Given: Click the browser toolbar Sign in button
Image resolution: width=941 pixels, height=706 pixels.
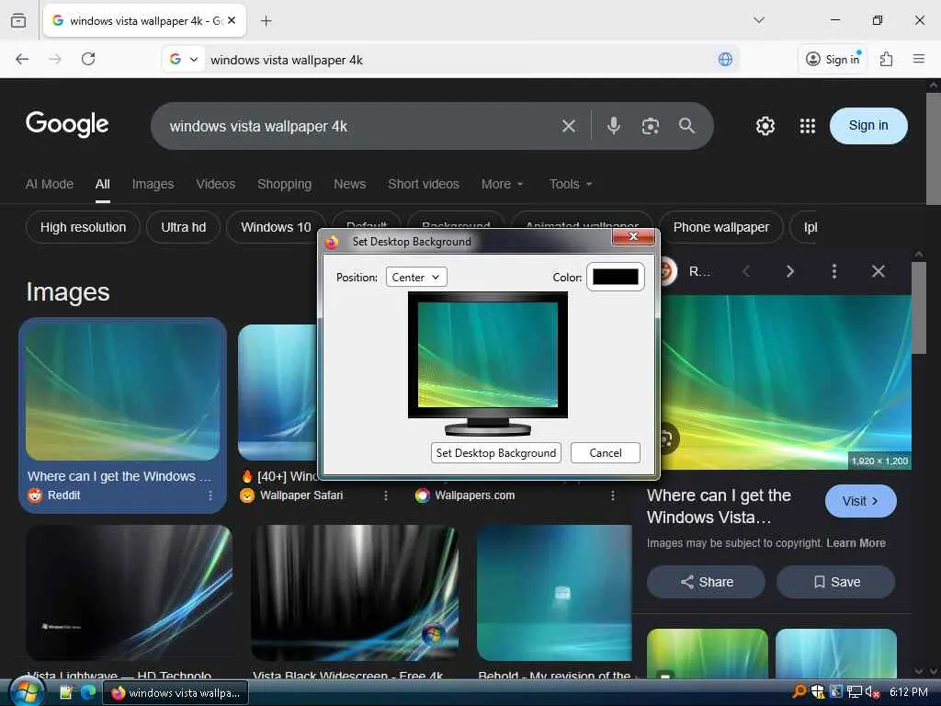Looking at the screenshot, I should pyautogui.click(x=833, y=59).
